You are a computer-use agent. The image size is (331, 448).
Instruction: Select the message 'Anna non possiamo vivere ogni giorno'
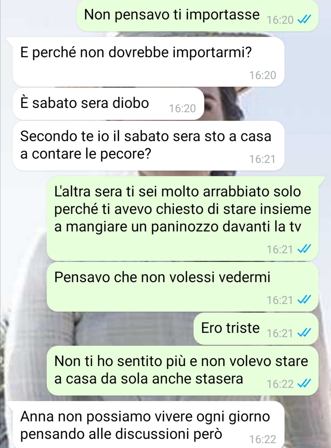pyautogui.click(x=148, y=425)
